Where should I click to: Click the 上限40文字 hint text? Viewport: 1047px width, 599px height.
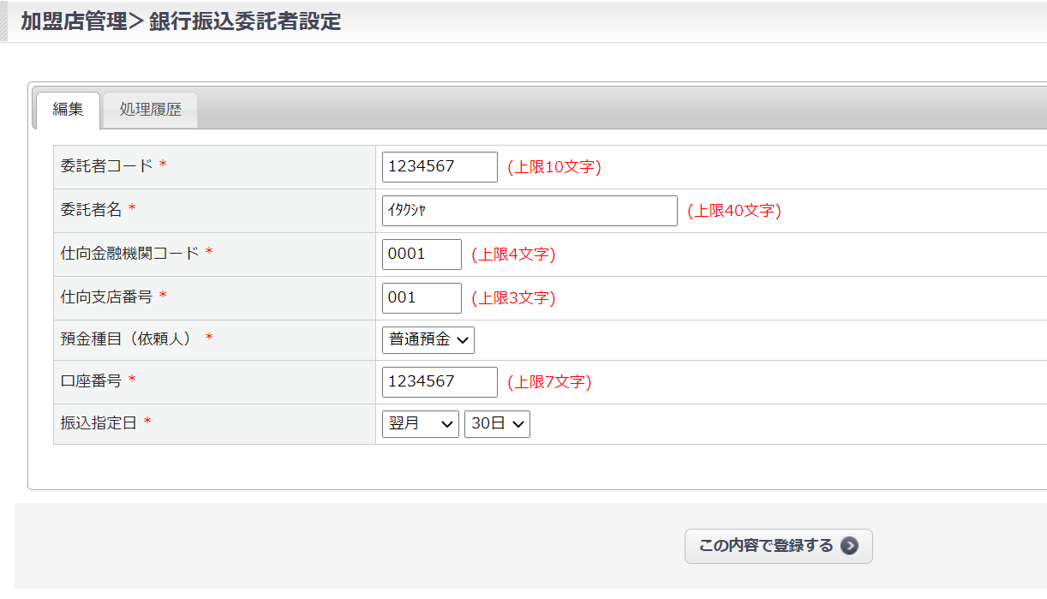[x=734, y=211]
